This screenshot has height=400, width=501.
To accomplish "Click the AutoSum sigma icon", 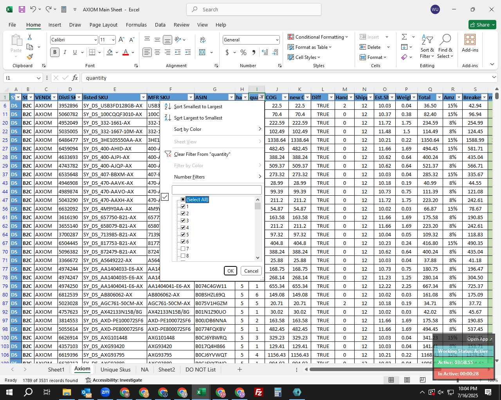I will 404,37.
